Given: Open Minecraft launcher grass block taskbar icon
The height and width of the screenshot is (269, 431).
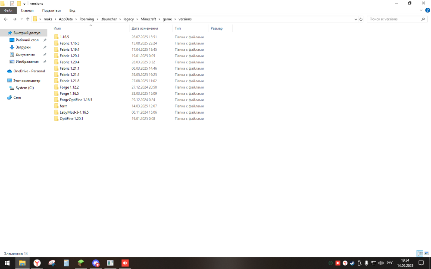Looking at the screenshot, I should 81,263.
